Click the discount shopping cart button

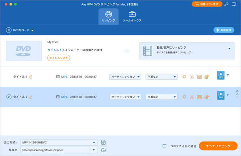click(x=207, y=4)
